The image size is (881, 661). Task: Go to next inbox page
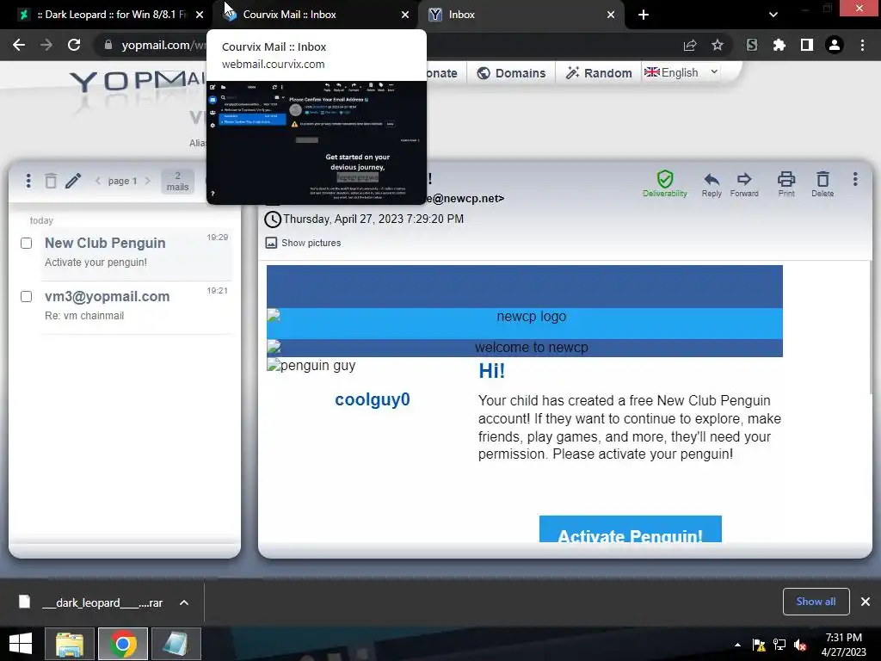pyautogui.click(x=148, y=181)
